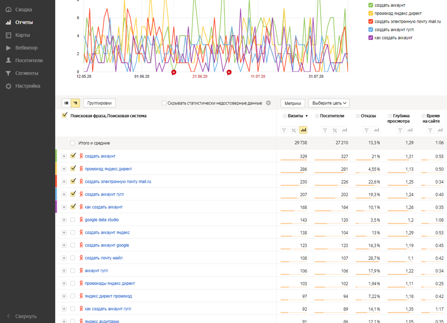
Task: Check the google data studio row checkbox
Action: 73,220
